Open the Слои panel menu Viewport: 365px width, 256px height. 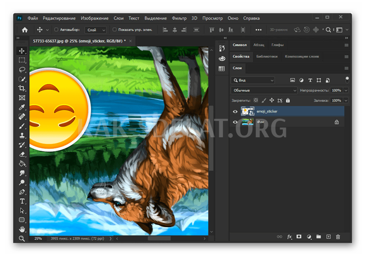pos(346,68)
